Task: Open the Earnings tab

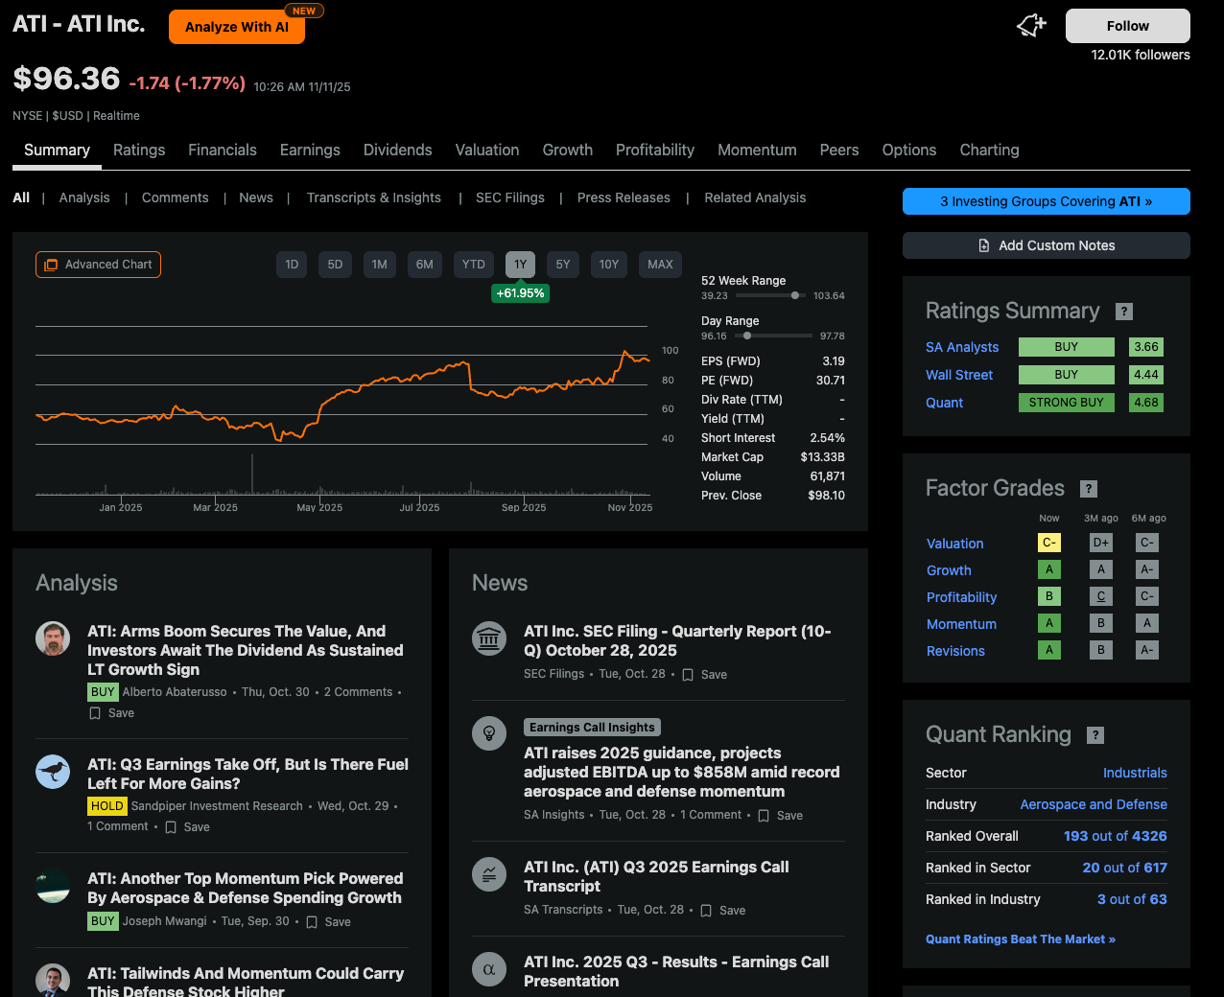Action: pos(310,151)
